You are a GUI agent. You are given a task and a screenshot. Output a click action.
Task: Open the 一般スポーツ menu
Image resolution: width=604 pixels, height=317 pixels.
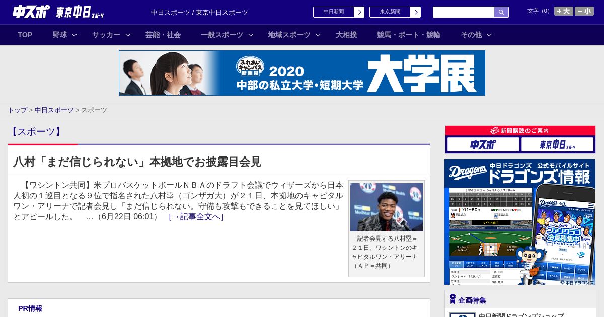pyautogui.click(x=222, y=35)
